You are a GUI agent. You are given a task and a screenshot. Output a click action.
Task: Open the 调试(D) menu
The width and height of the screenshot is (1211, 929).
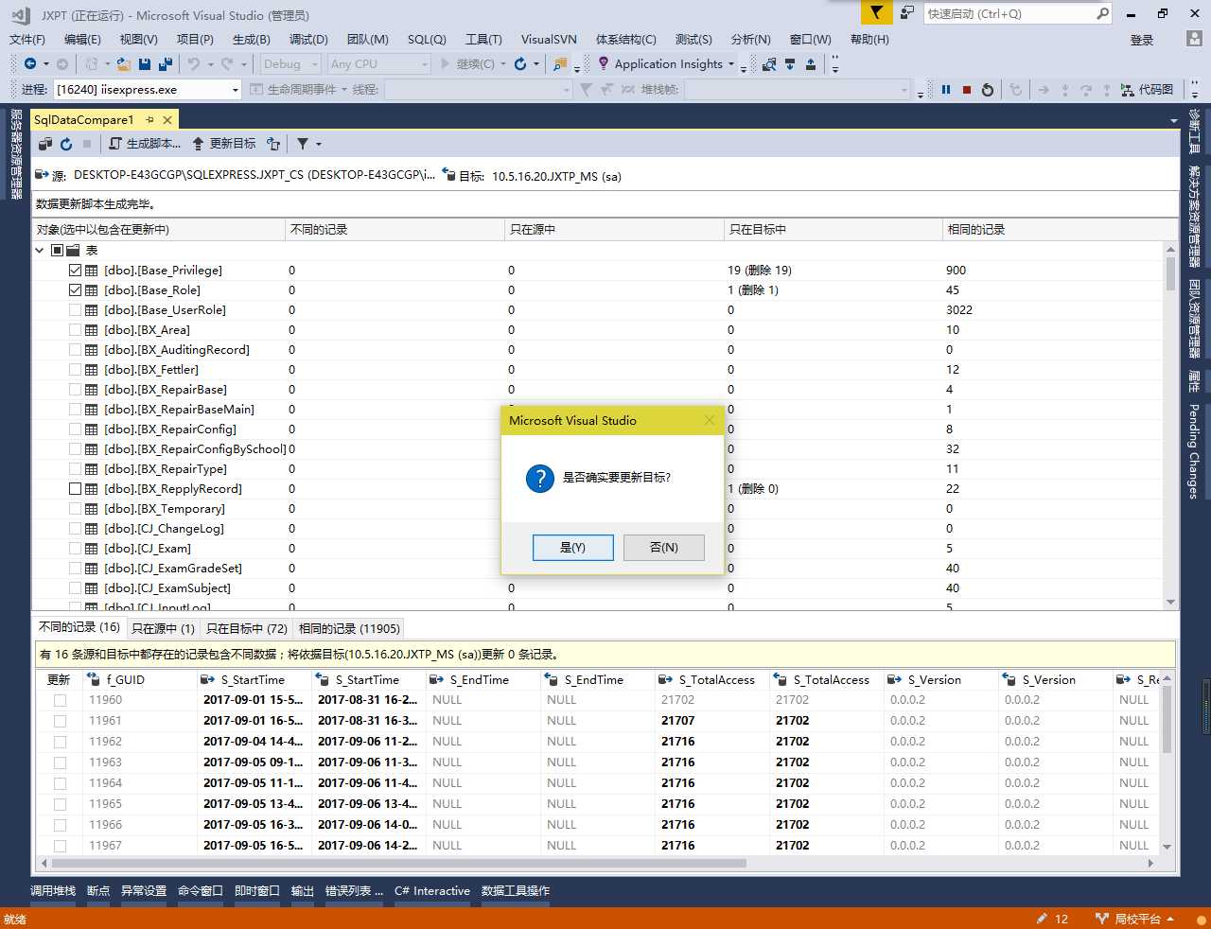308,39
